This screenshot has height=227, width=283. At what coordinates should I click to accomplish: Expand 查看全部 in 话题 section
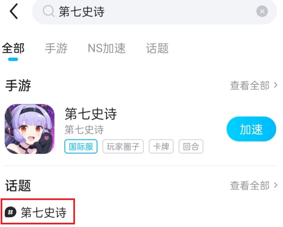[x=253, y=185]
